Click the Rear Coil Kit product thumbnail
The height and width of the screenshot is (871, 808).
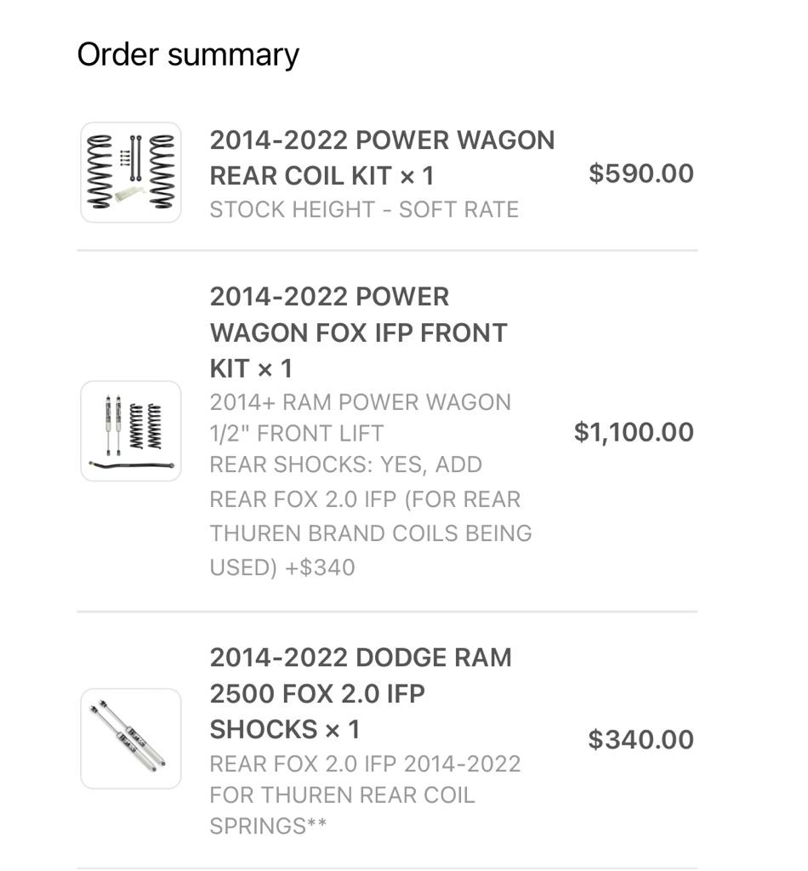pyautogui.click(x=131, y=173)
